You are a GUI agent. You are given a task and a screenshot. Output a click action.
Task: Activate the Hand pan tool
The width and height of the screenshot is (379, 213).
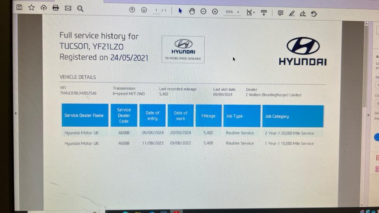(x=192, y=11)
